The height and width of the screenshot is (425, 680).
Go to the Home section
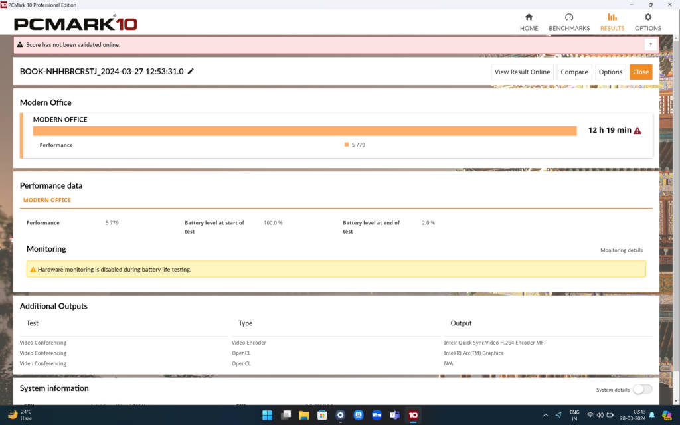(529, 22)
